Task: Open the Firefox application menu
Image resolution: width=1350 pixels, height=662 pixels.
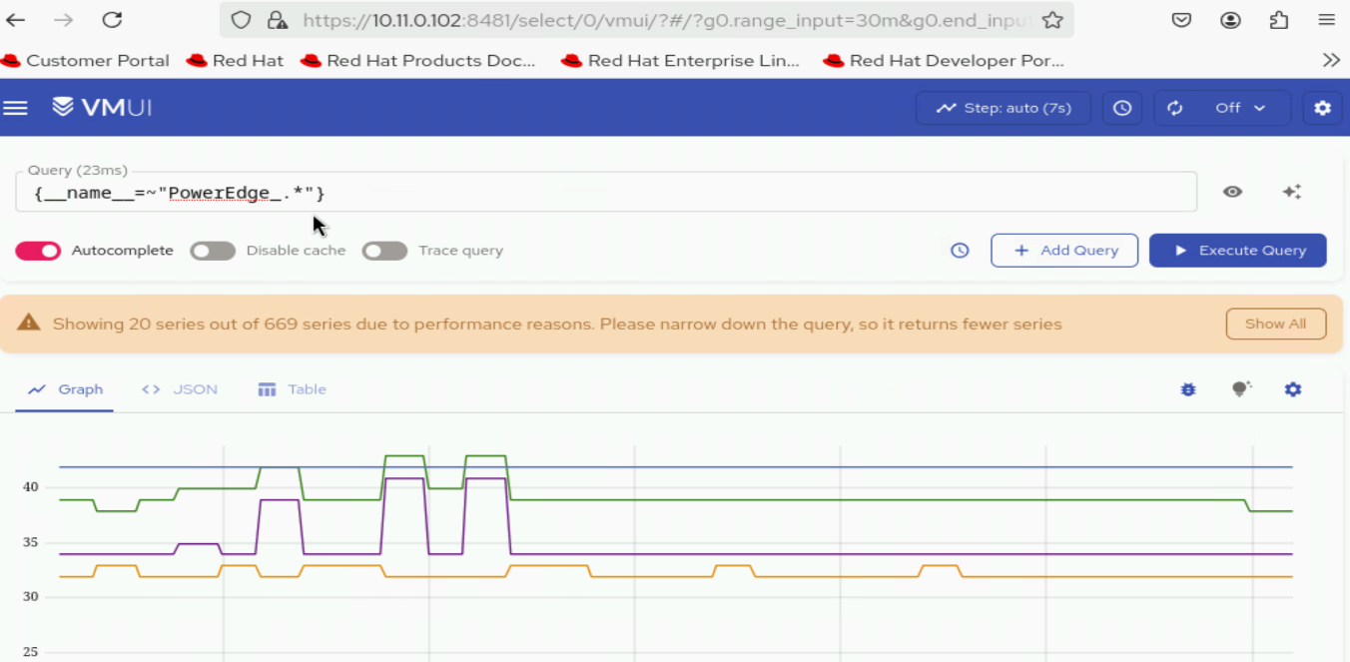Action: [1326, 20]
